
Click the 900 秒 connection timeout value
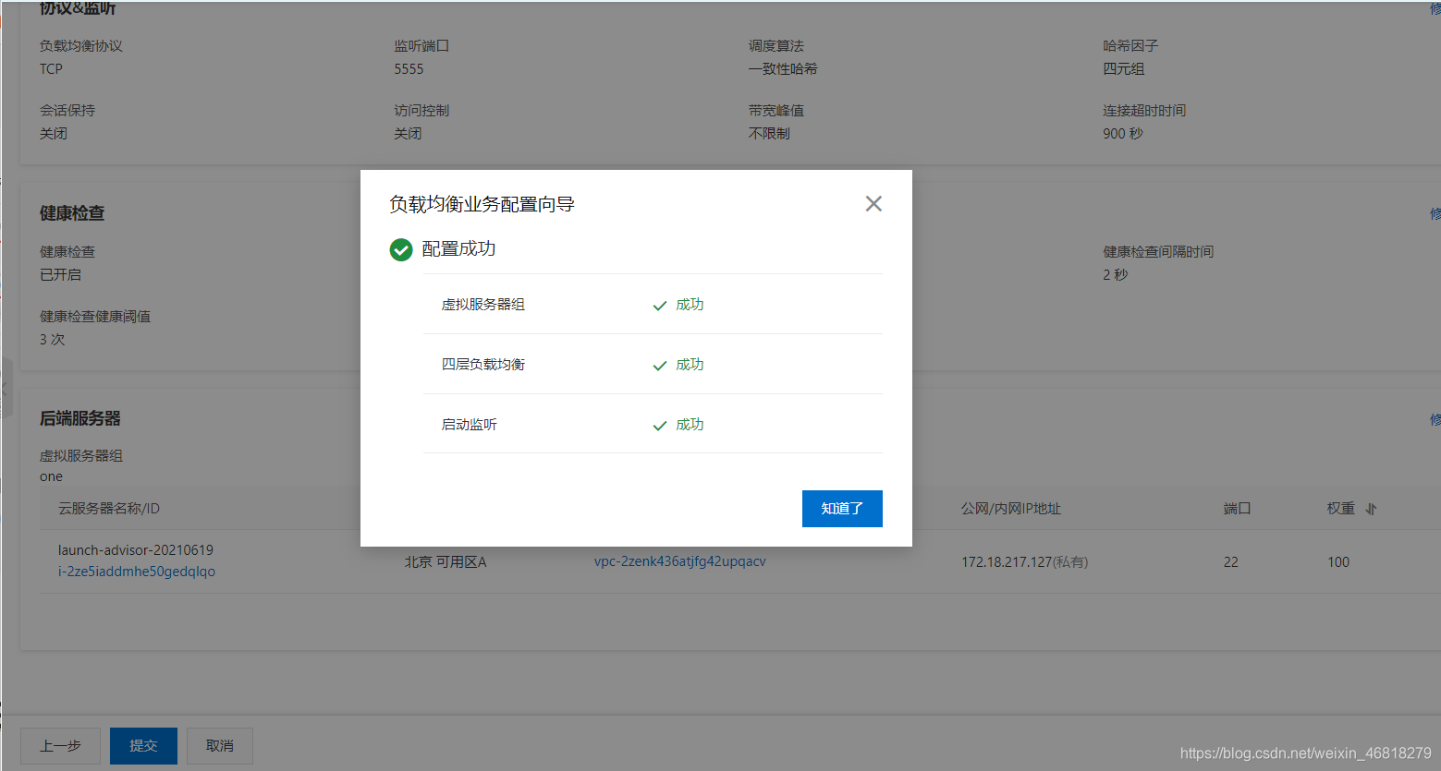pos(1122,134)
